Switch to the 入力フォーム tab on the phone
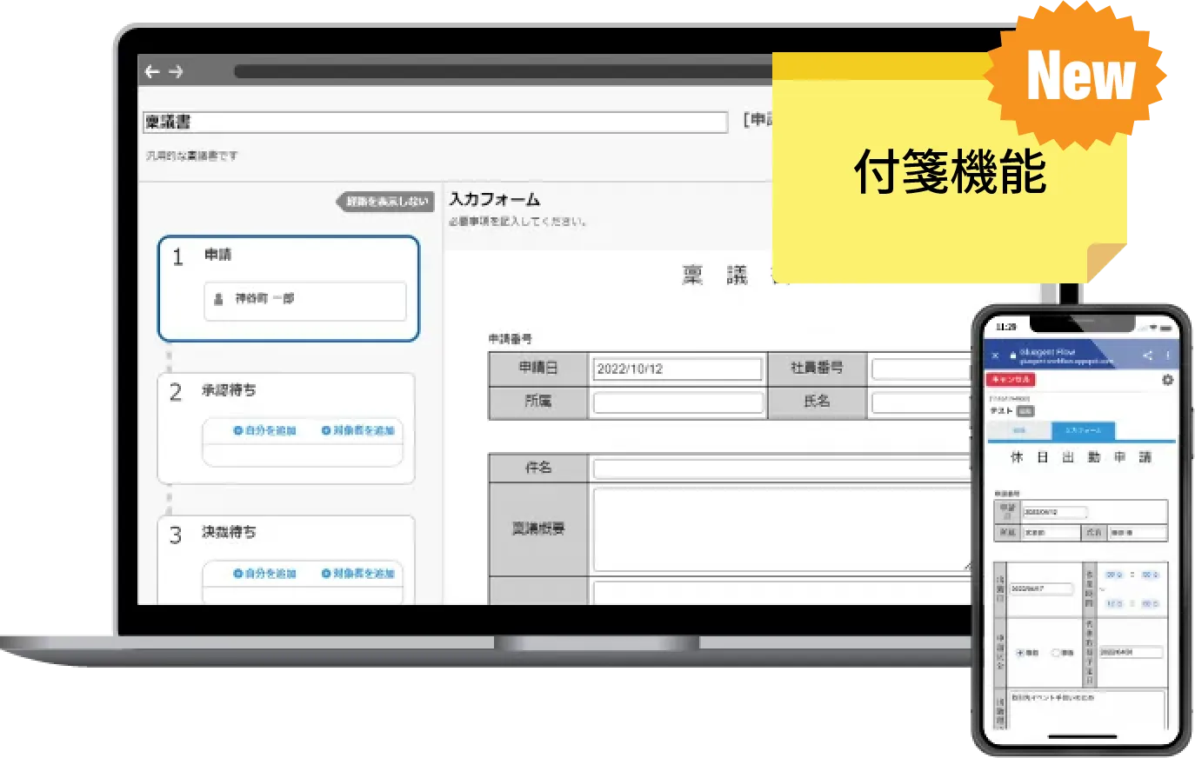 (1085, 430)
